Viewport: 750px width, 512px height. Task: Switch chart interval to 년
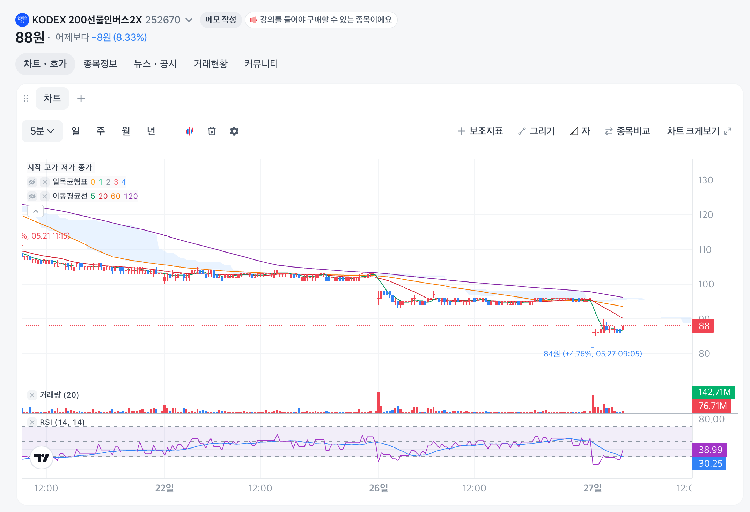click(151, 131)
